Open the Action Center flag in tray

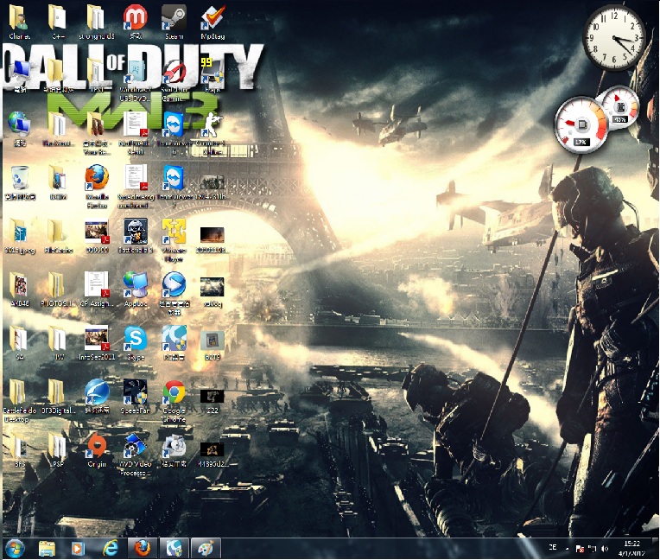(x=580, y=549)
